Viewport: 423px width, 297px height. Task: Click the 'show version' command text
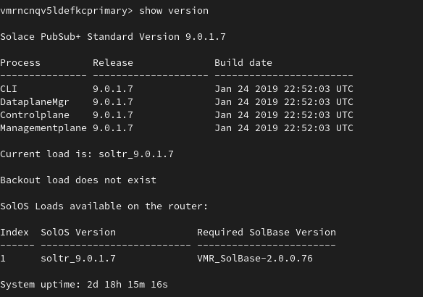pos(174,11)
